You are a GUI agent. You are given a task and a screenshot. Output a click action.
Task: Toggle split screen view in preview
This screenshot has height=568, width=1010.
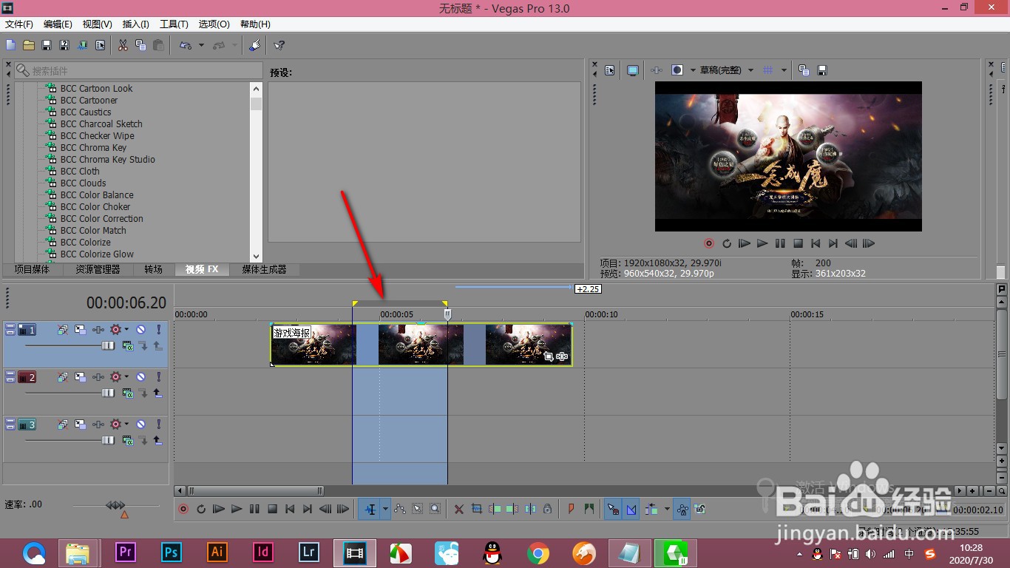point(677,70)
